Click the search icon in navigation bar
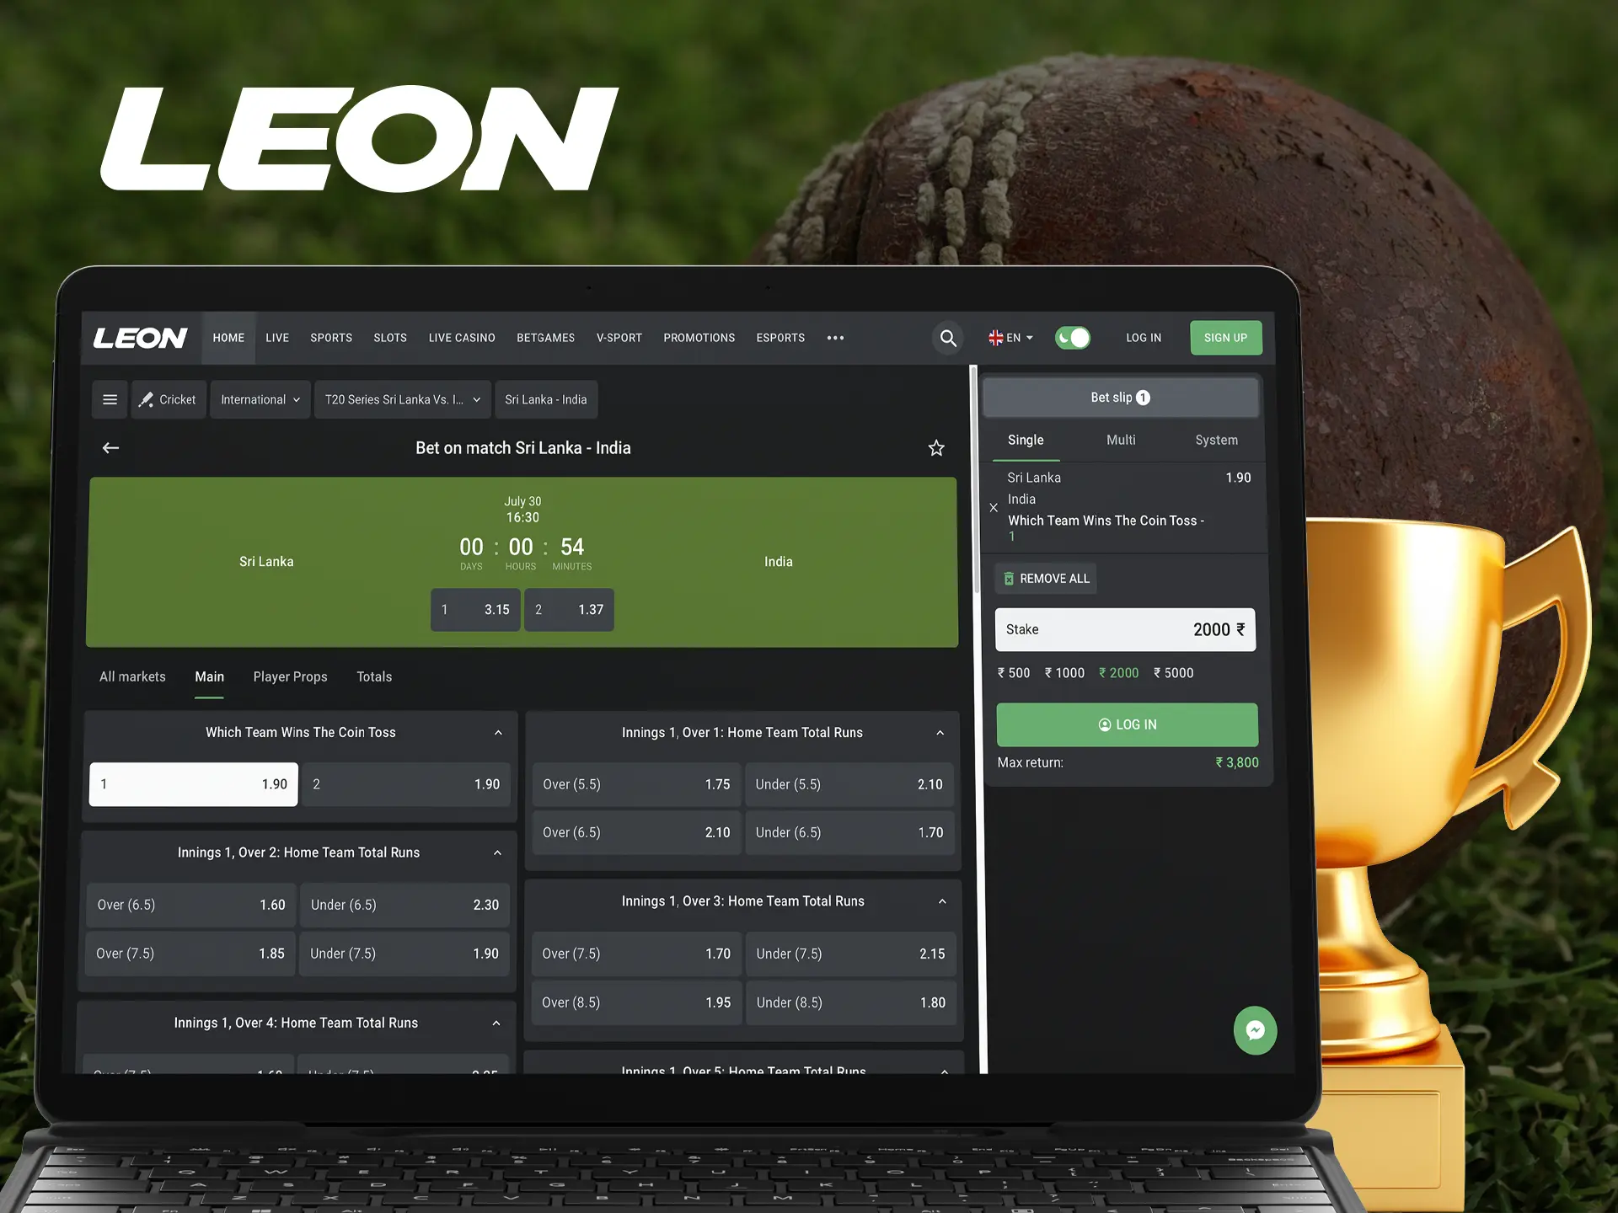Image resolution: width=1618 pixels, height=1213 pixels. click(x=951, y=338)
